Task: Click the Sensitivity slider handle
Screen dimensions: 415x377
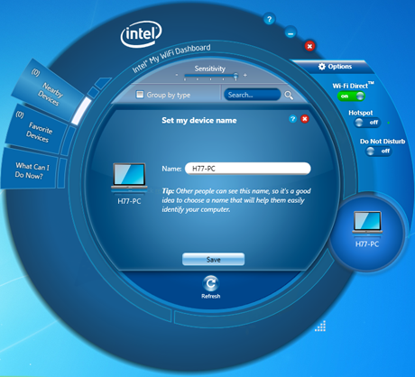Action: click(235, 77)
